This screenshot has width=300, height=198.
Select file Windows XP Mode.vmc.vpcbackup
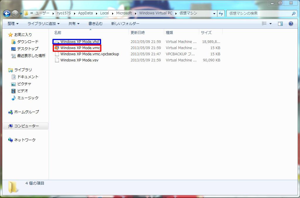pyautogui.click(x=90, y=54)
